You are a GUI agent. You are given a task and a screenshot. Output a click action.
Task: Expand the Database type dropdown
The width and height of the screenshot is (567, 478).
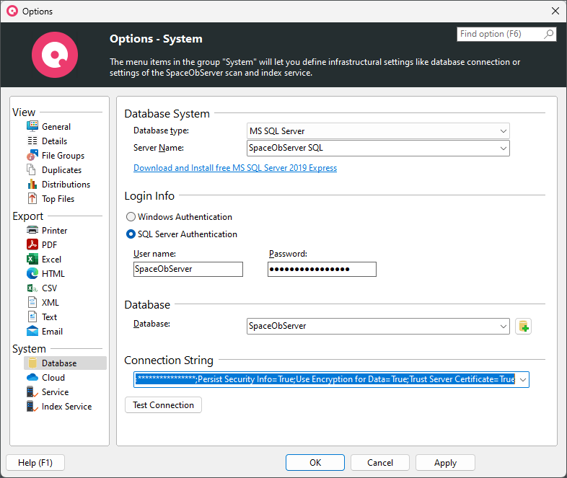click(503, 131)
